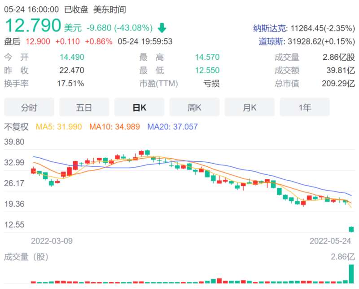
Task: Click the after-hours price 12.900
Action: (38, 41)
